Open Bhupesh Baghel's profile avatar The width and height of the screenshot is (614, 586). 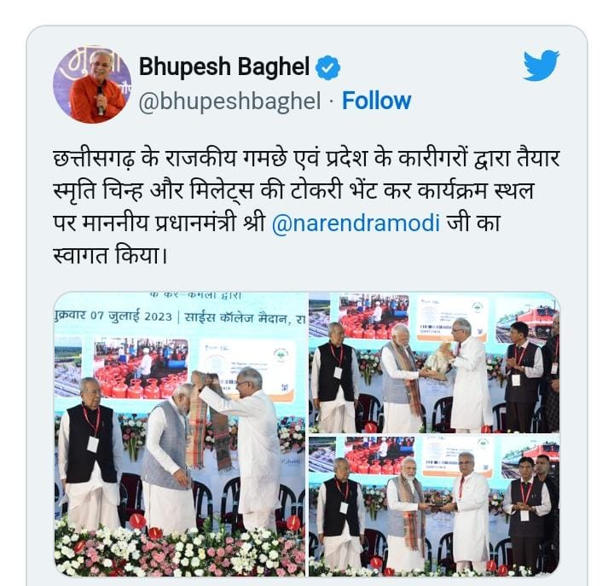click(92, 85)
